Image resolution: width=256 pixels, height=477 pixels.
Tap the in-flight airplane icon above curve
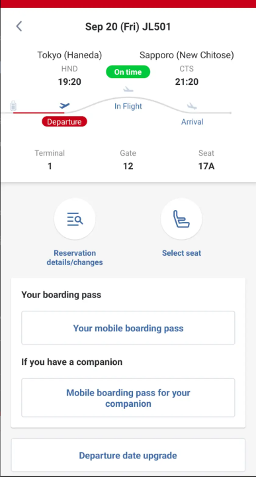[128, 89]
